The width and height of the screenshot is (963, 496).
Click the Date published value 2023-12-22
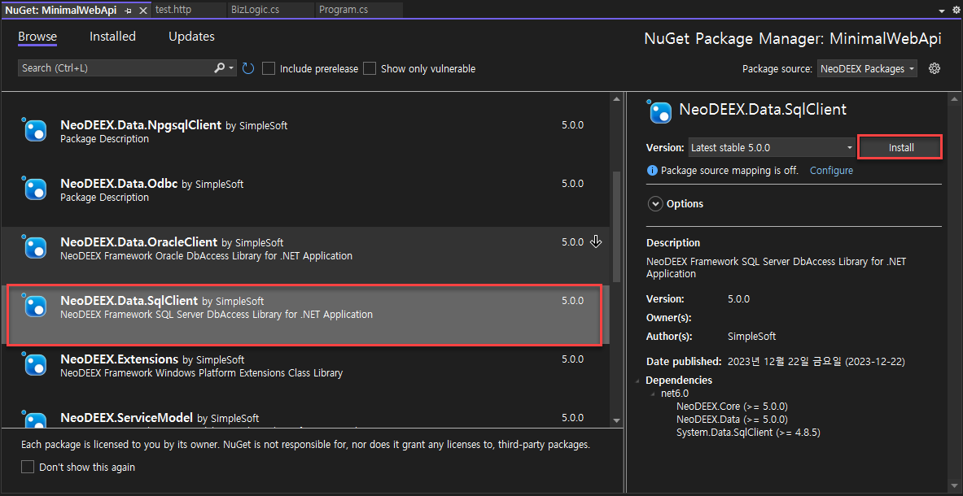pos(816,361)
